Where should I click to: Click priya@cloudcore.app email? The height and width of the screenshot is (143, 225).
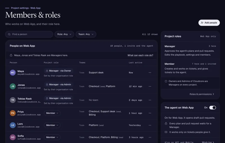[29, 115]
